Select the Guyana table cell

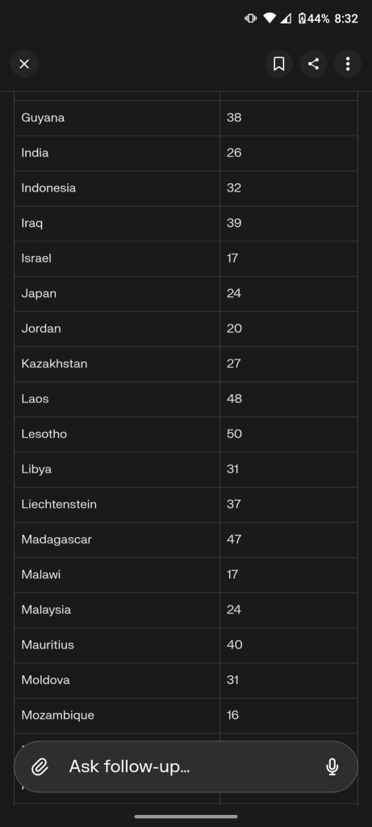[117, 118]
